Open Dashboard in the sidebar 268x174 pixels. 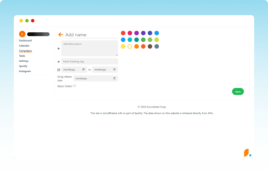tap(25, 40)
